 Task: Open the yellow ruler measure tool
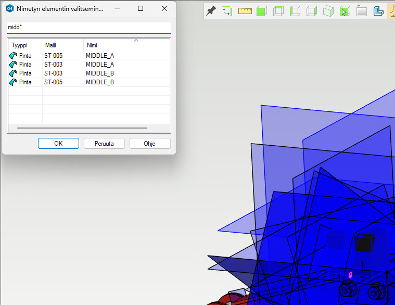pos(245,11)
